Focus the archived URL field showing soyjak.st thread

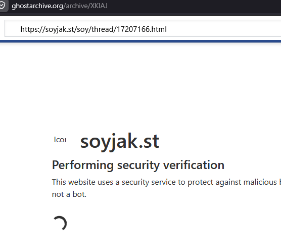coord(143,28)
